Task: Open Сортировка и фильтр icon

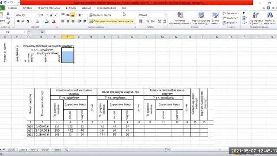Action: click(255, 15)
